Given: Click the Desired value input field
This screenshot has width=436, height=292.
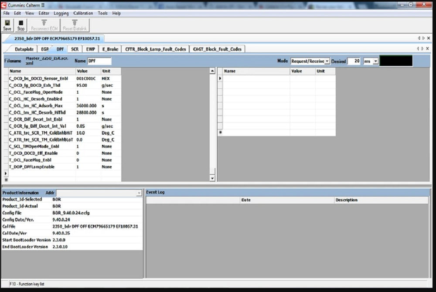Looking at the screenshot, I should pyautogui.click(x=355, y=61).
